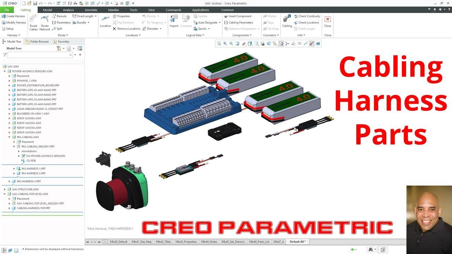Open Modify Harness command

coord(14,23)
